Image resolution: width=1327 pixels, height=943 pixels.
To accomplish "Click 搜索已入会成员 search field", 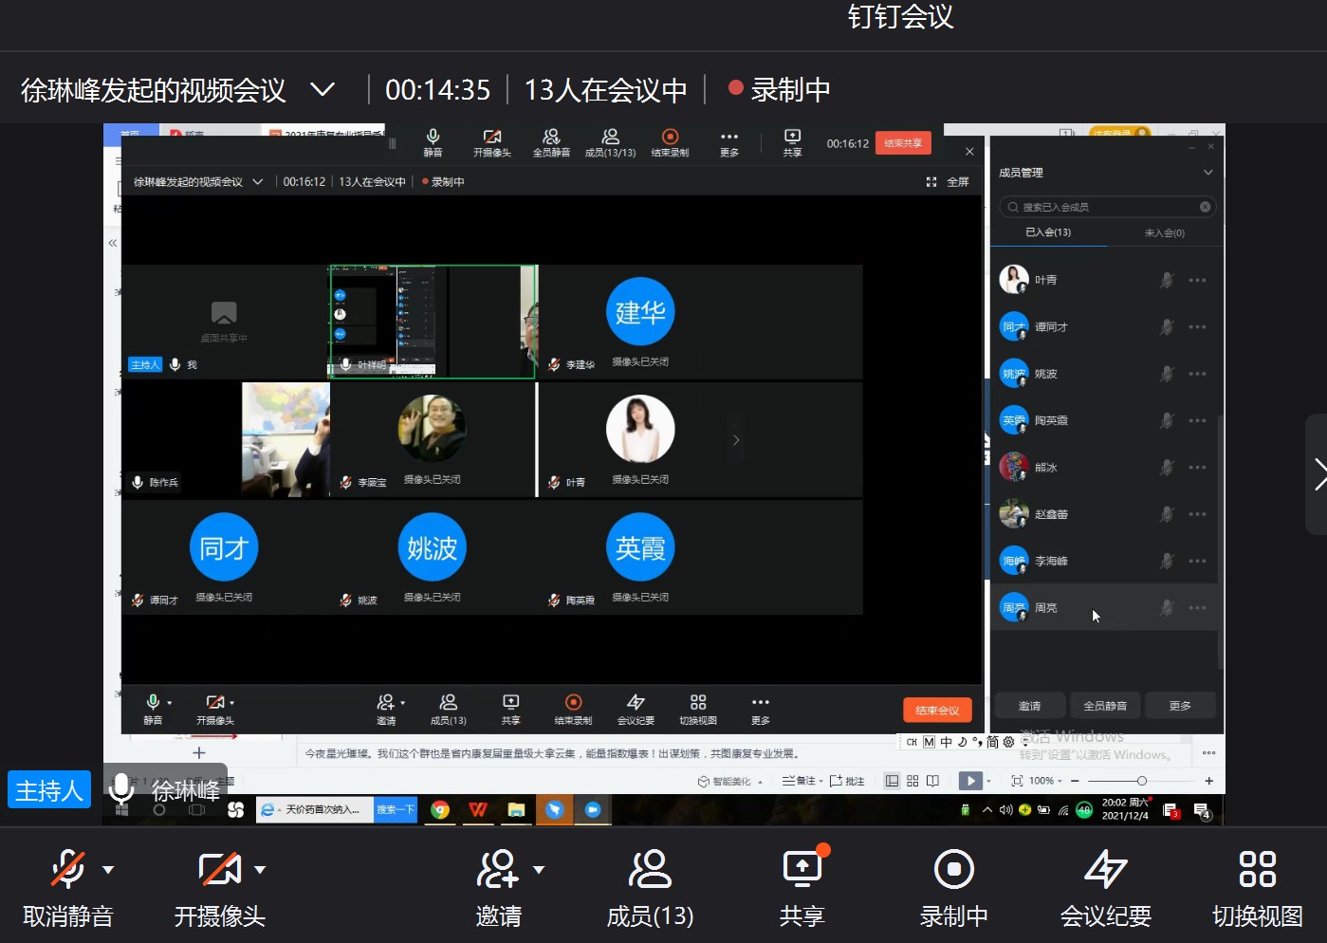I will coord(1107,207).
